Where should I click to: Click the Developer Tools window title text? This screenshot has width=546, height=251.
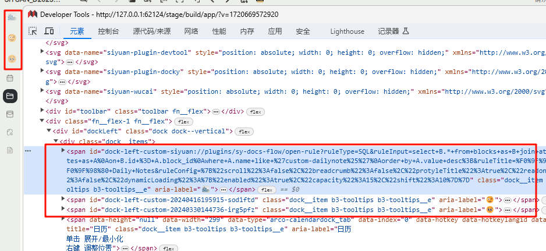[159, 15]
